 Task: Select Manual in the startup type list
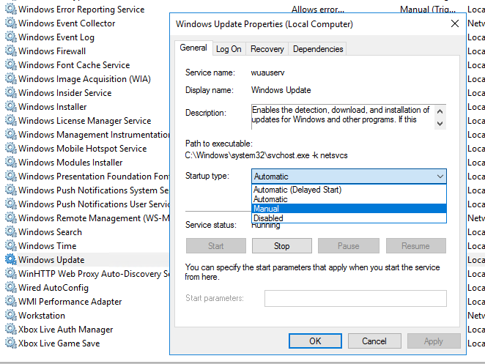tap(349, 209)
